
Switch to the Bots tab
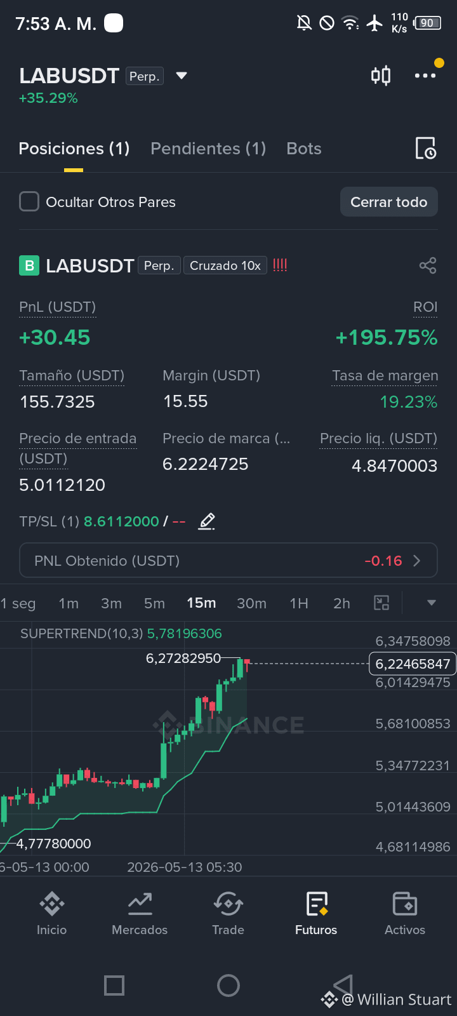[x=304, y=149]
